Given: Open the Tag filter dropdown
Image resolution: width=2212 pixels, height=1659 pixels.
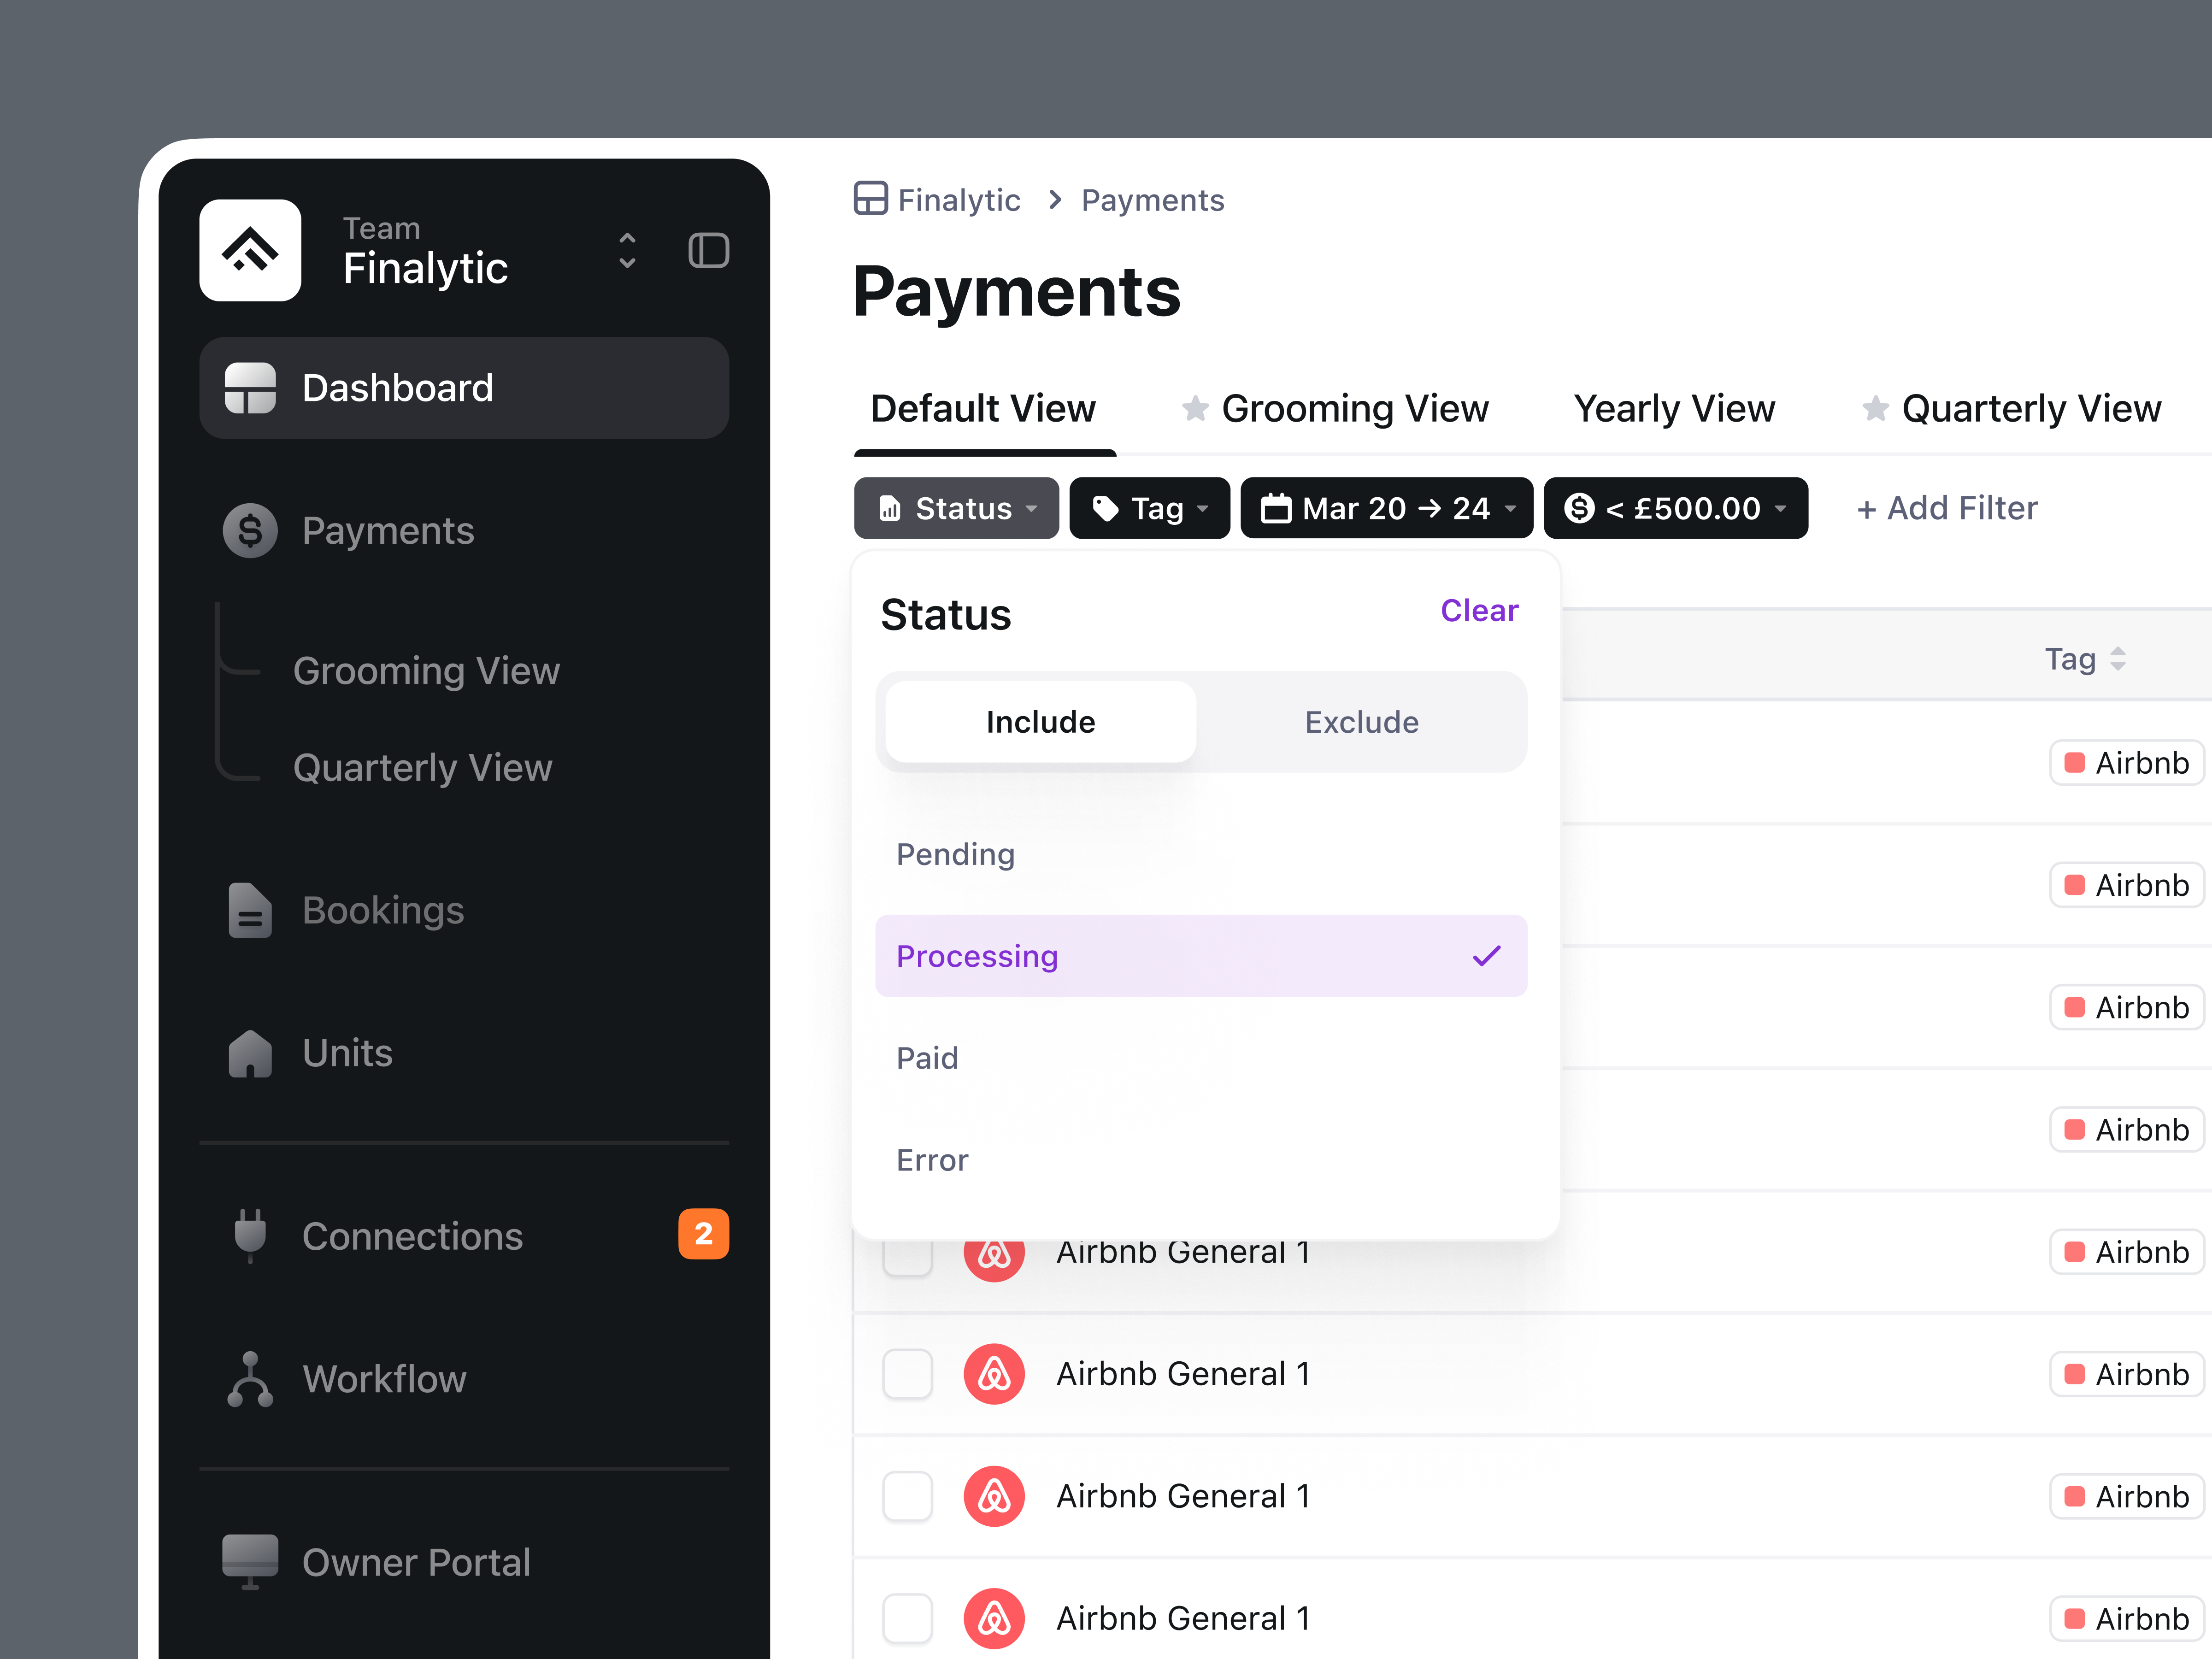Looking at the screenshot, I should coord(1149,508).
